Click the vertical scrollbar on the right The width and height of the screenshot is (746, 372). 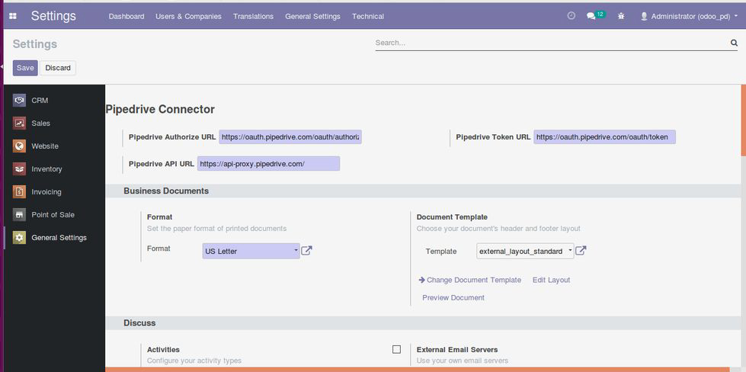(x=743, y=120)
